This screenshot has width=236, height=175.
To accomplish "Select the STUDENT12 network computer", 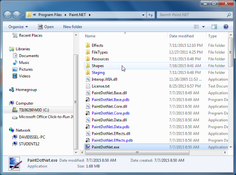I will pyautogui.click(x=29, y=144).
